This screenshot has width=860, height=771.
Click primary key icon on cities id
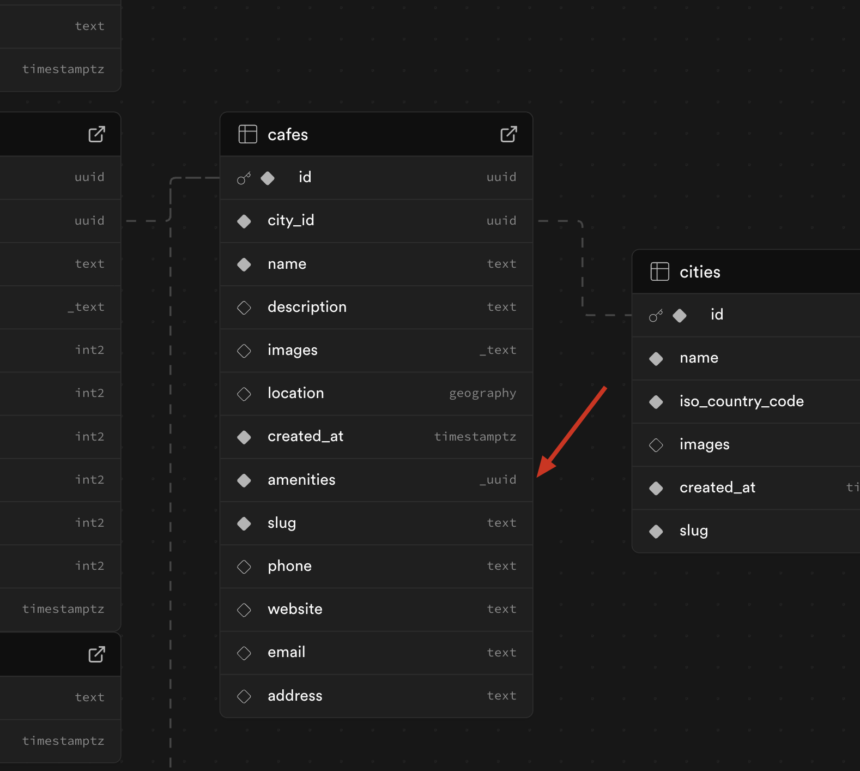pyautogui.click(x=656, y=315)
